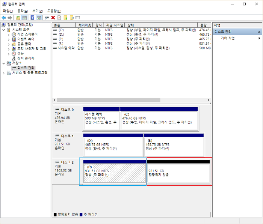The width and height of the screenshot is (263, 224).
Task: Select the (D:) volume row icon
Action: tap(55, 35)
